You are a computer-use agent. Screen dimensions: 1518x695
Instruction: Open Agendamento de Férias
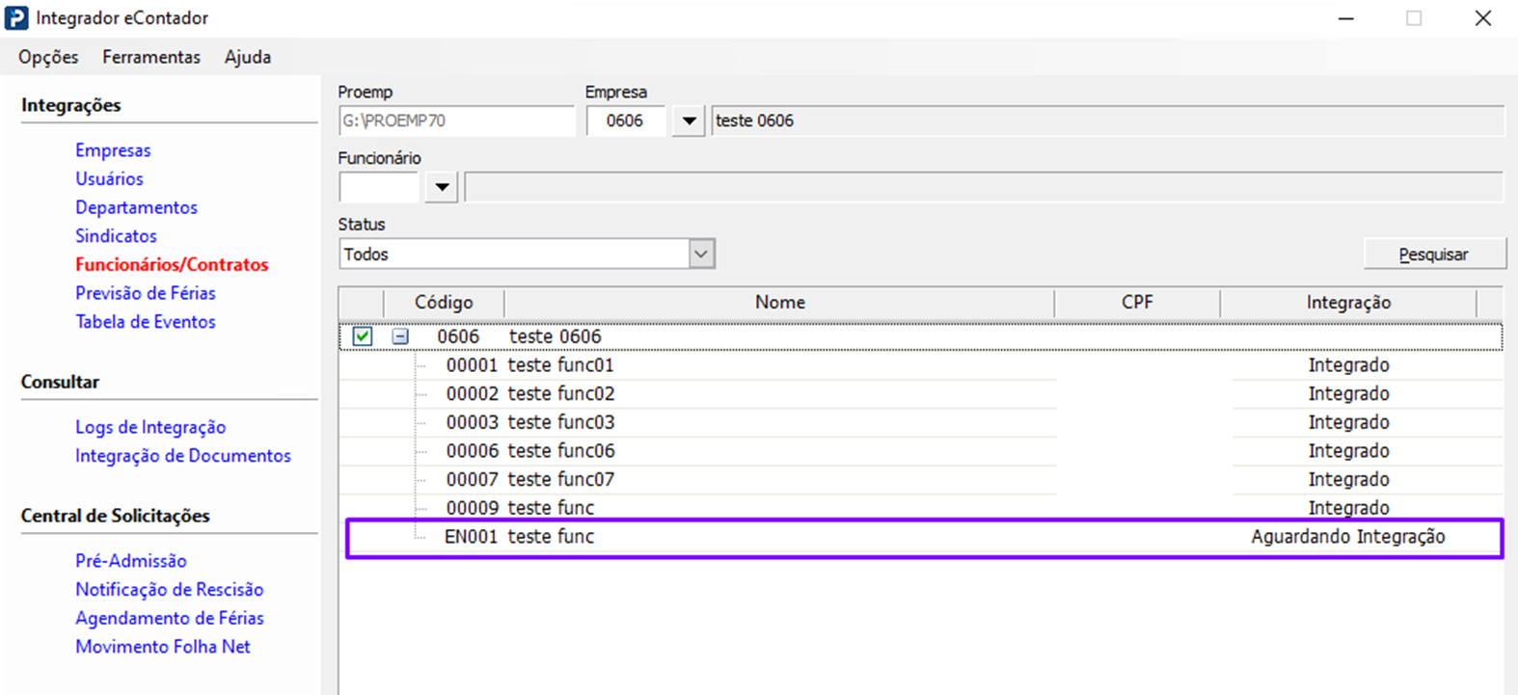point(170,618)
